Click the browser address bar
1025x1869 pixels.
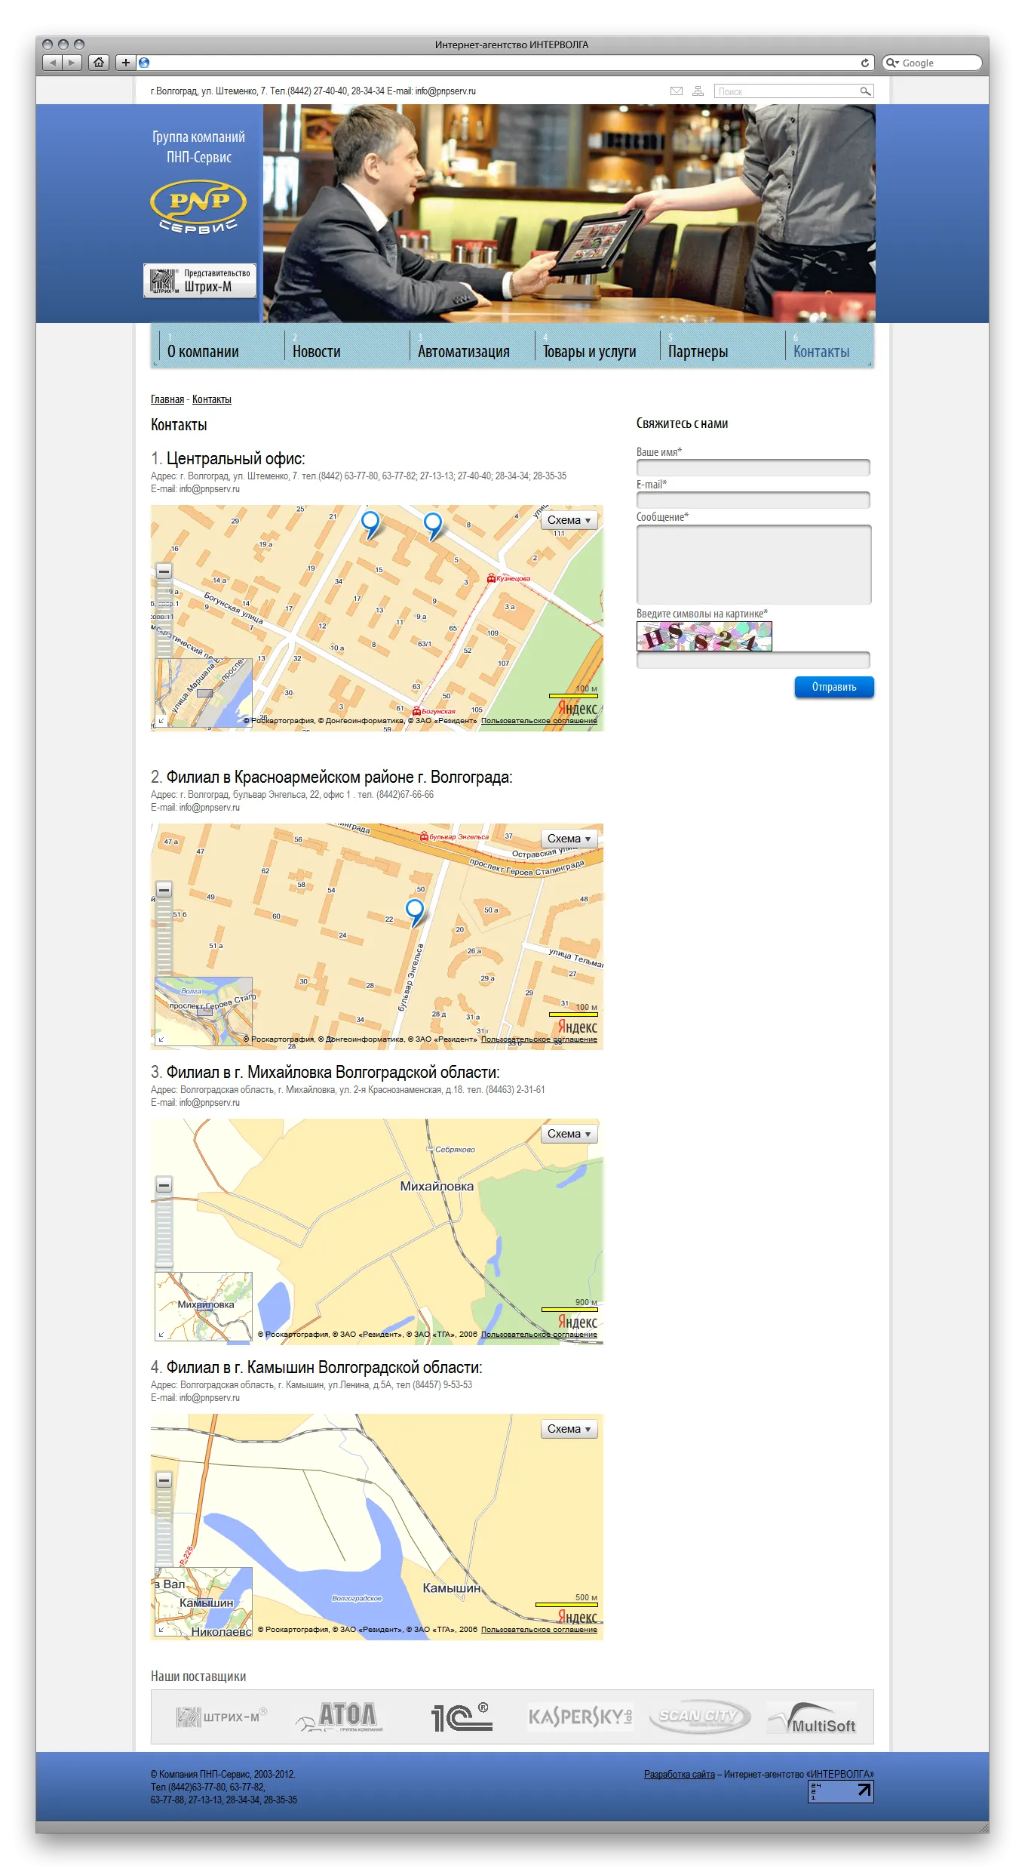click(x=505, y=63)
